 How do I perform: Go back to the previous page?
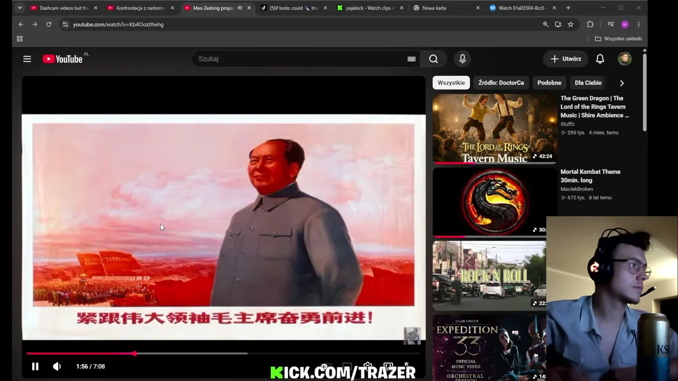(21, 24)
